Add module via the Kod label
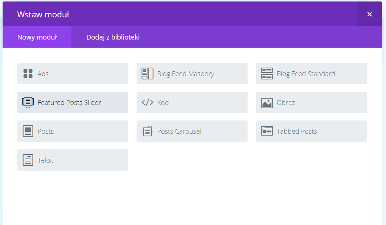This screenshot has height=225, width=386. (163, 103)
